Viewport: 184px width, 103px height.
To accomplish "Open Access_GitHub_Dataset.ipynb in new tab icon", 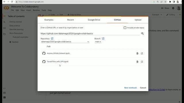I will click(x=142, y=54).
